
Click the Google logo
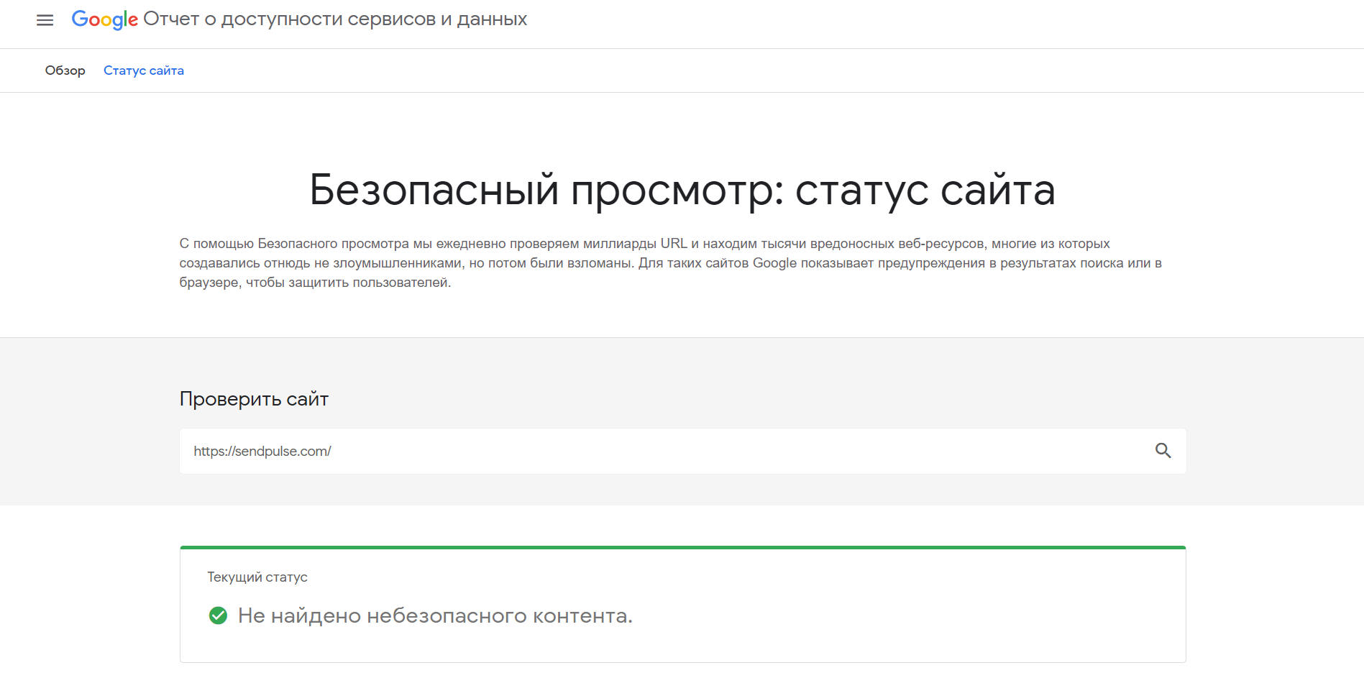click(x=105, y=19)
